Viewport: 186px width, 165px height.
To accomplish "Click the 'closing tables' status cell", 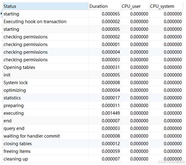I will click(x=46, y=144).
